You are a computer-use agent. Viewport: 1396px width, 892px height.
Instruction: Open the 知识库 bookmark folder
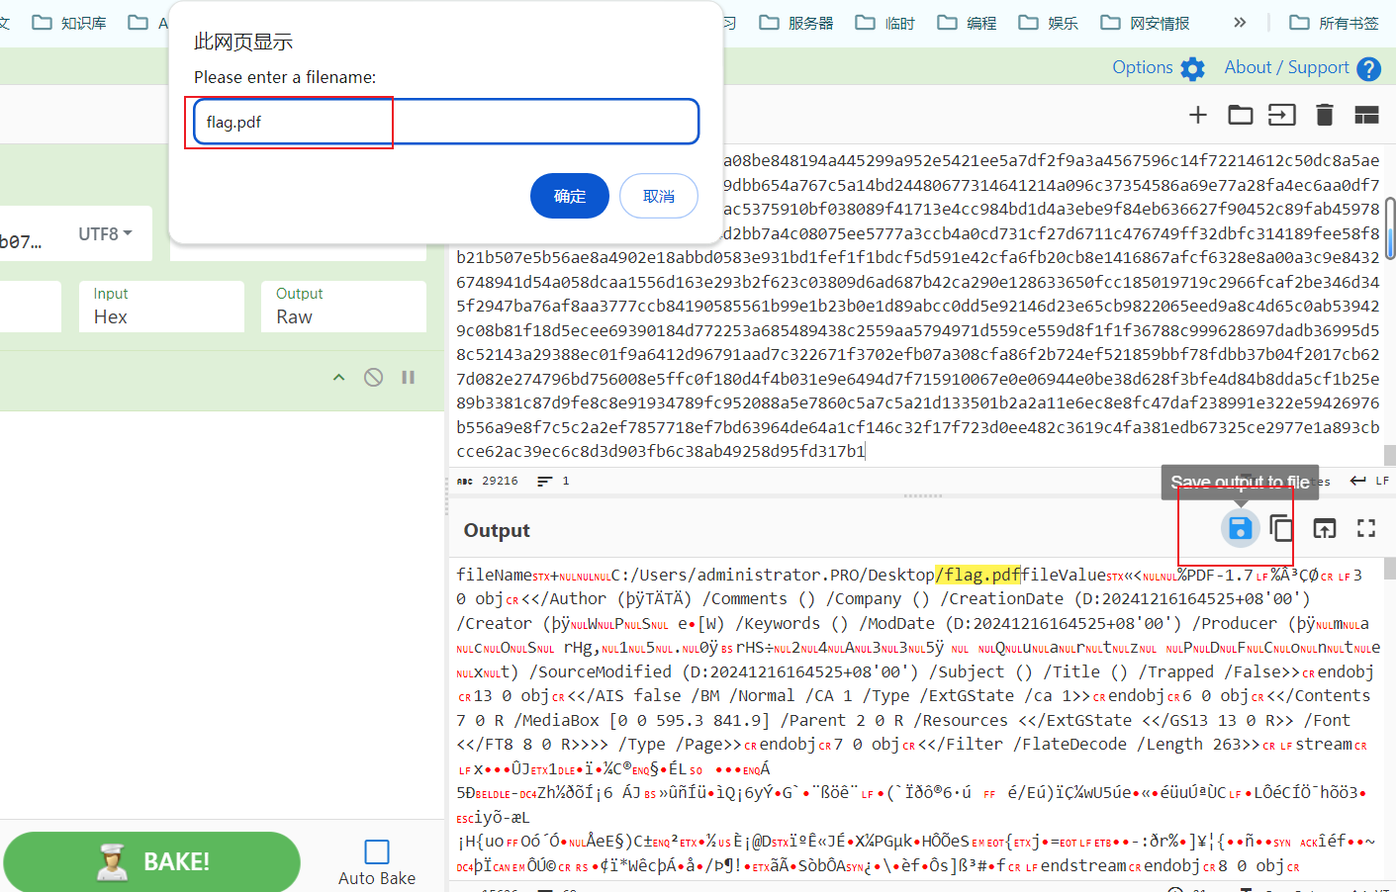[x=69, y=22]
